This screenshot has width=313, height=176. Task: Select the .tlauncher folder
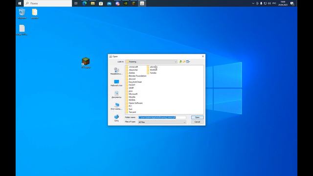tap(132, 70)
